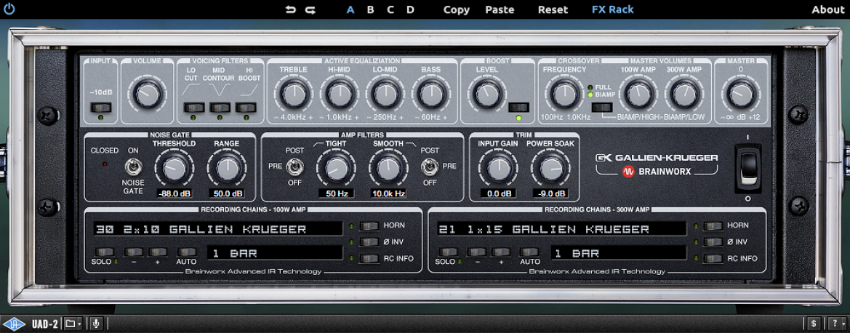This screenshot has height=333, width=850.
Task: Click the Bass EQ knob
Action: [430, 95]
